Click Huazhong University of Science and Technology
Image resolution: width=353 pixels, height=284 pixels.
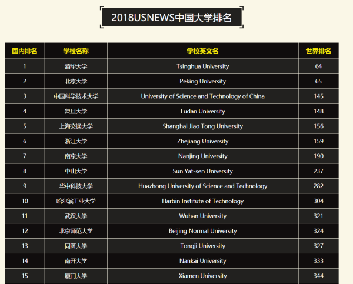pyautogui.click(x=202, y=186)
